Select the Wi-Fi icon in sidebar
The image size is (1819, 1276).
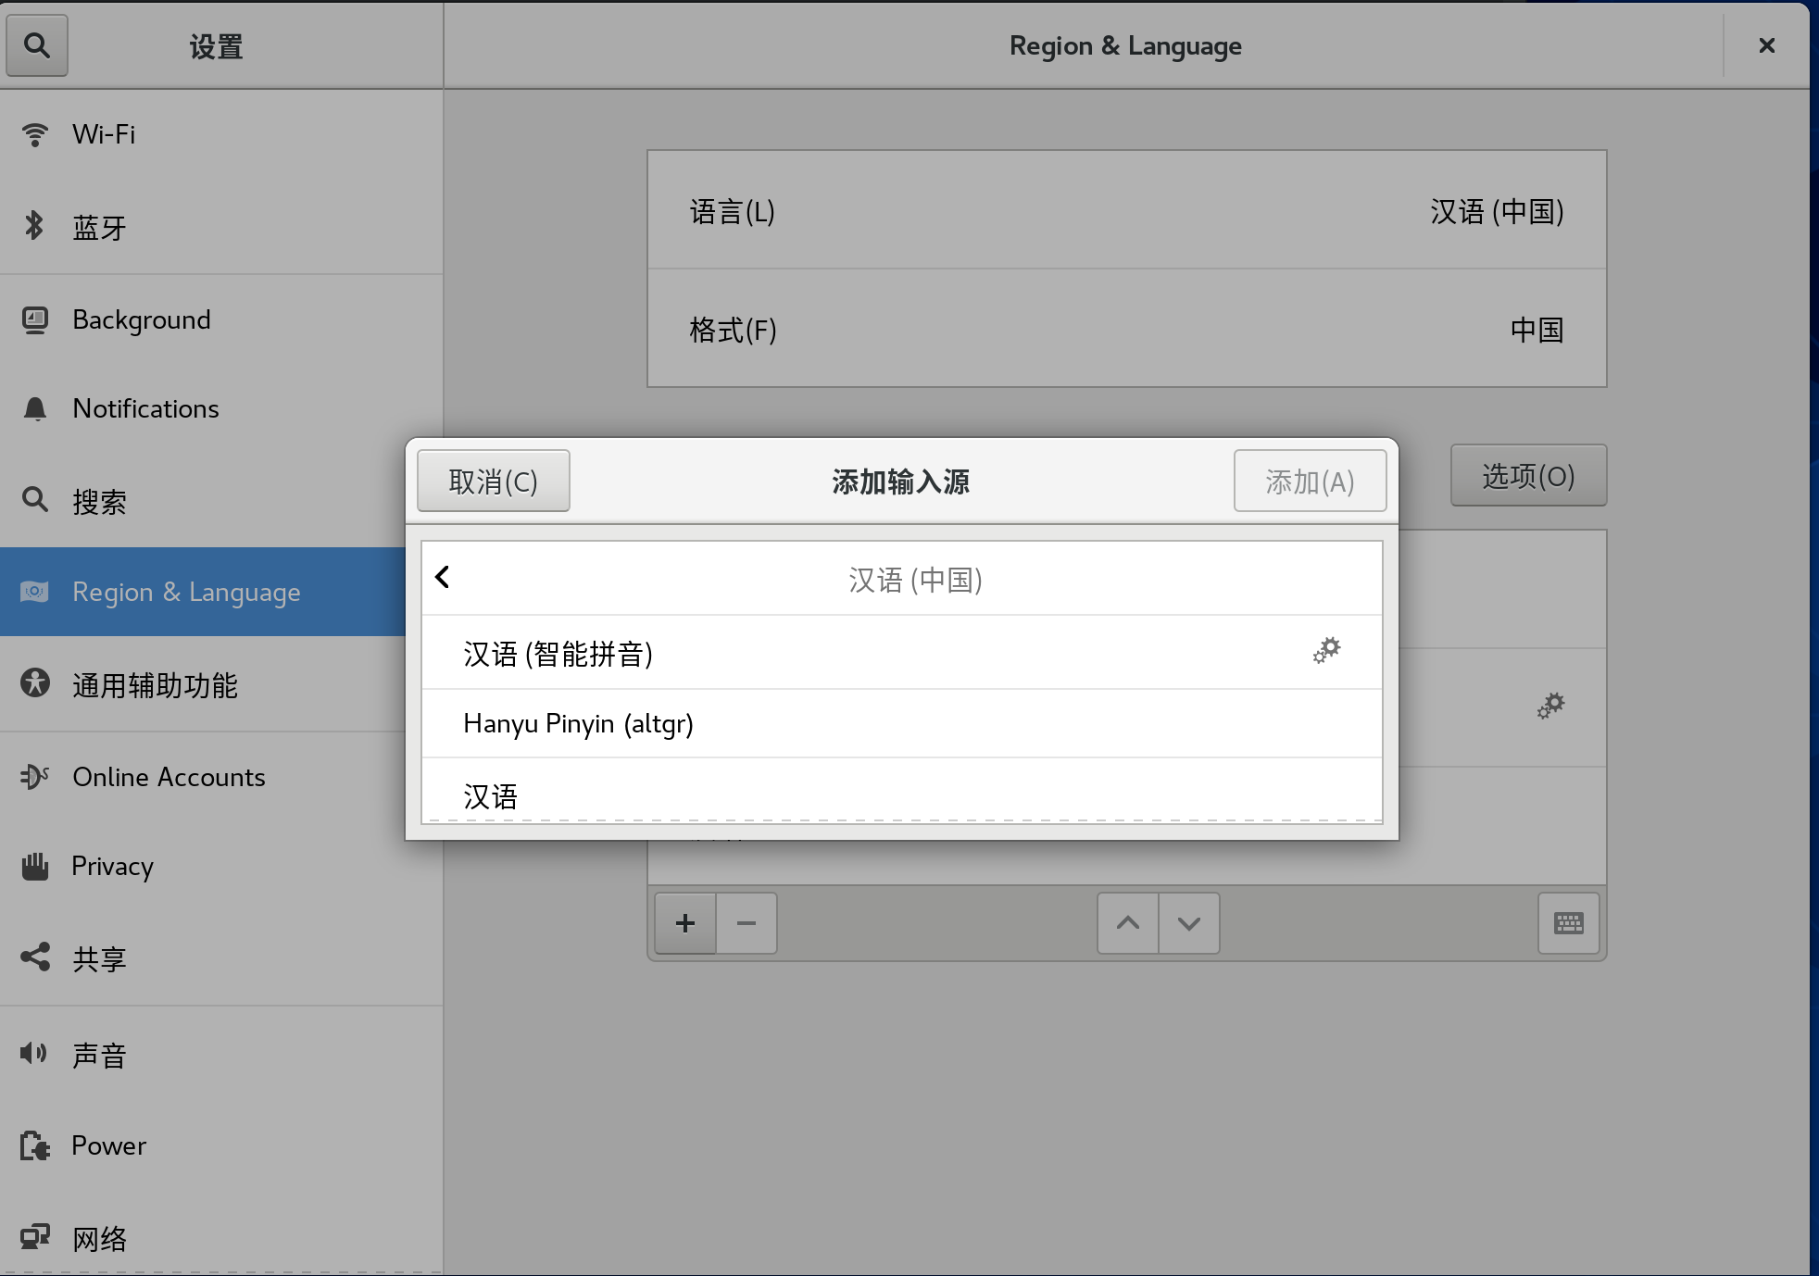[x=35, y=133]
